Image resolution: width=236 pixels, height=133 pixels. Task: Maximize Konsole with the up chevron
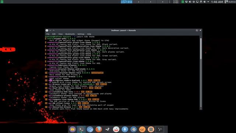pyautogui.click(x=53, y=30)
